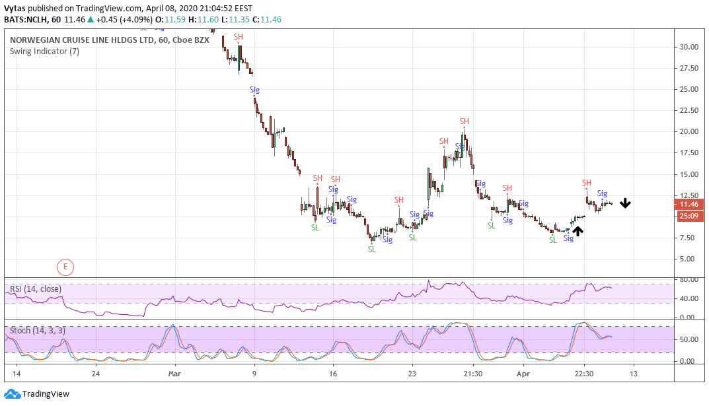Click the 16 date on time axis

point(333,374)
